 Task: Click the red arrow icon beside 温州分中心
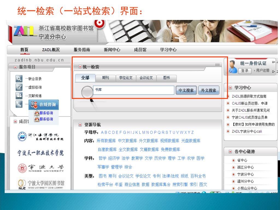(x=233, y=182)
